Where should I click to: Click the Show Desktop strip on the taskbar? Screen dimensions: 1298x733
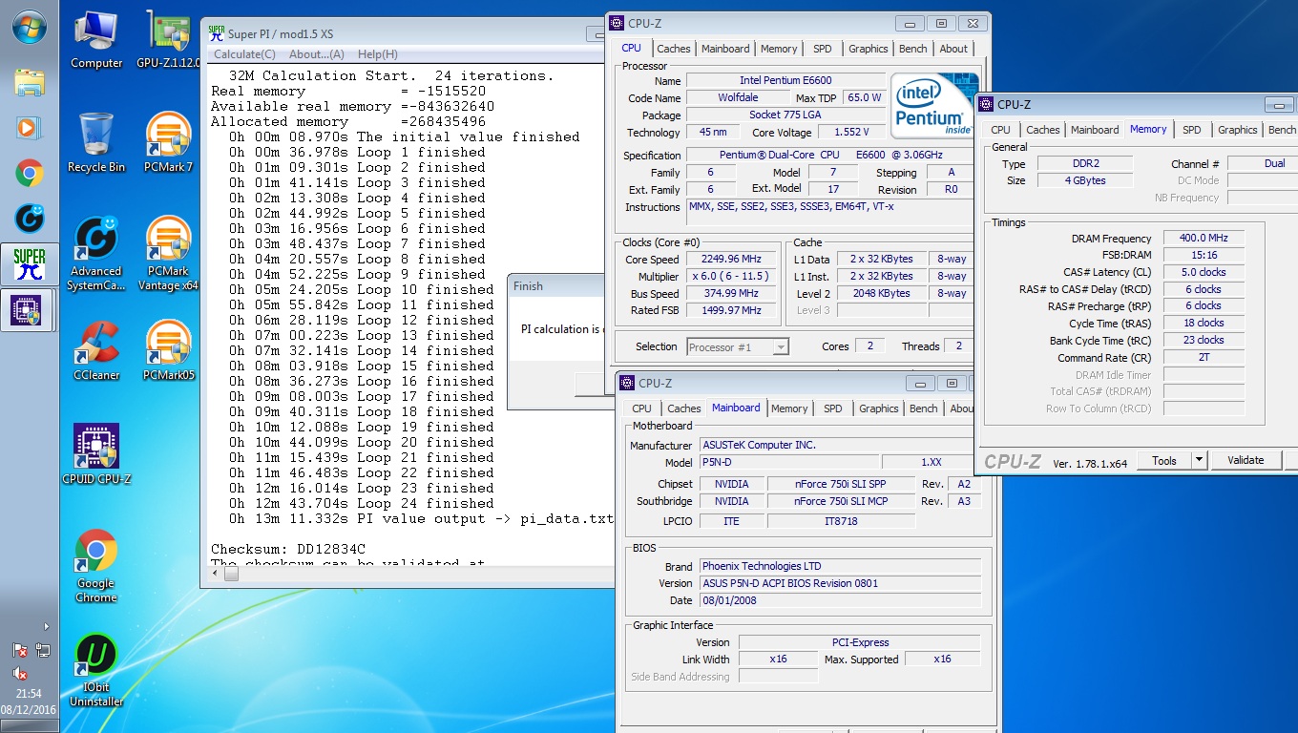click(x=29, y=727)
